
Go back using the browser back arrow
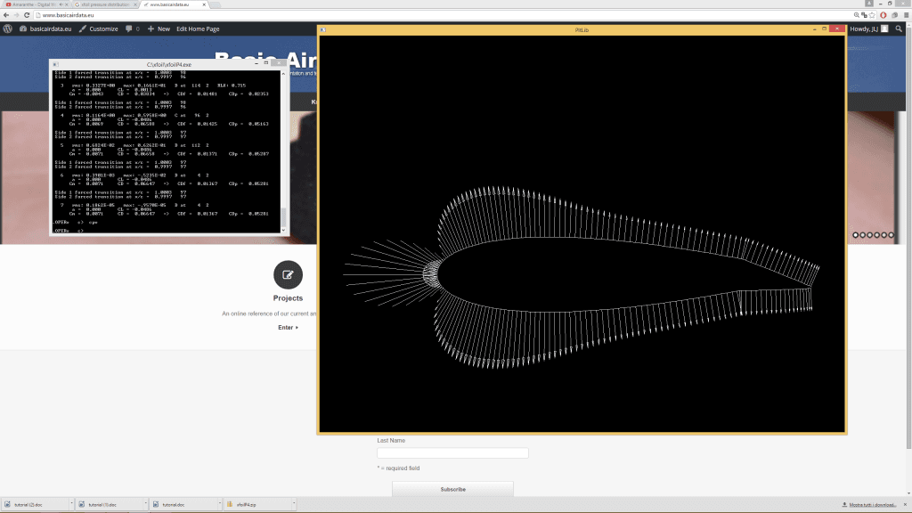[6, 15]
